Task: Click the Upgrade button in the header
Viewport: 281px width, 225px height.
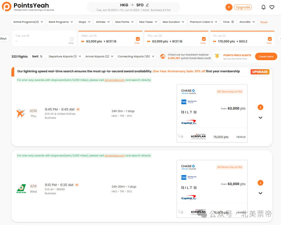Action: 243,7
